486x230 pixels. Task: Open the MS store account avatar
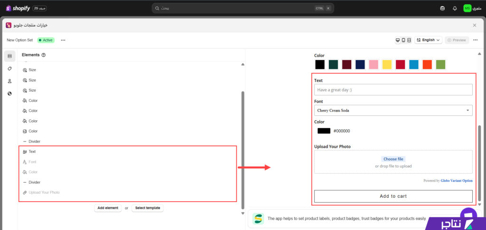coord(467,9)
